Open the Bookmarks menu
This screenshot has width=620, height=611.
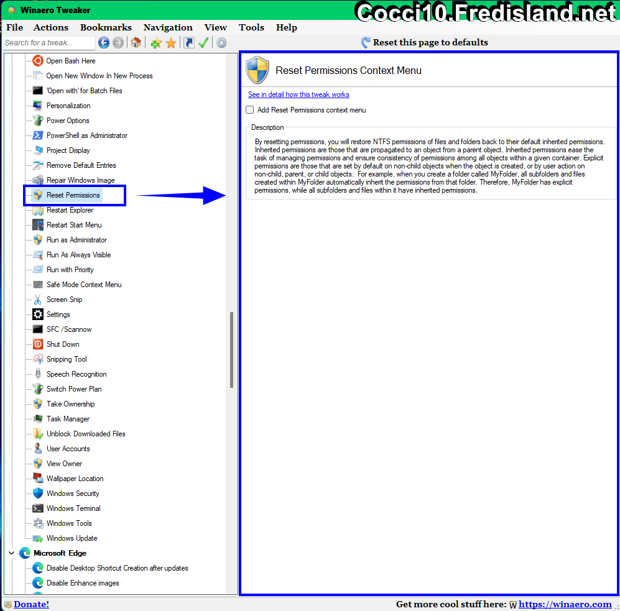pyautogui.click(x=106, y=28)
